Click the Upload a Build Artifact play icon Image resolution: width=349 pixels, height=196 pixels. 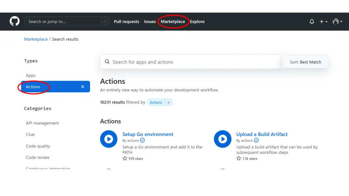coord(223,139)
